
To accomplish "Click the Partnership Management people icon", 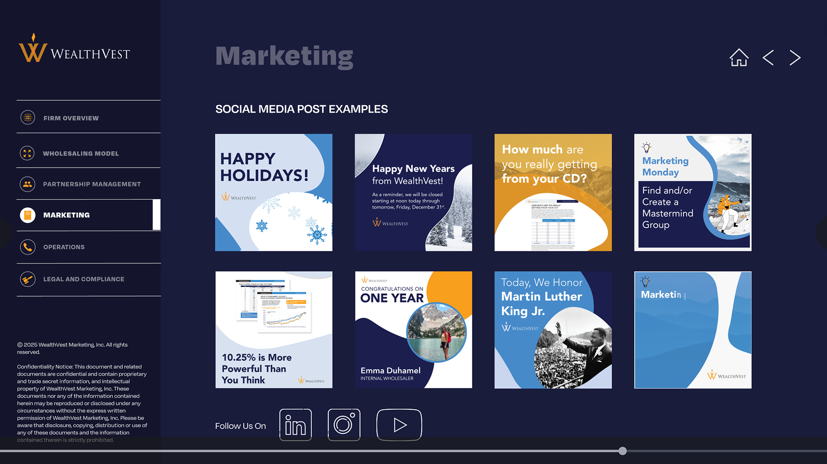I will pos(27,184).
